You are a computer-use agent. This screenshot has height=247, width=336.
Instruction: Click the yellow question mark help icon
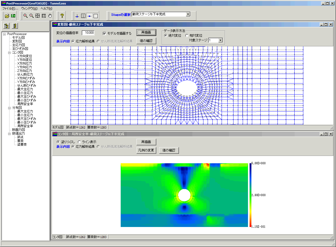62,16
